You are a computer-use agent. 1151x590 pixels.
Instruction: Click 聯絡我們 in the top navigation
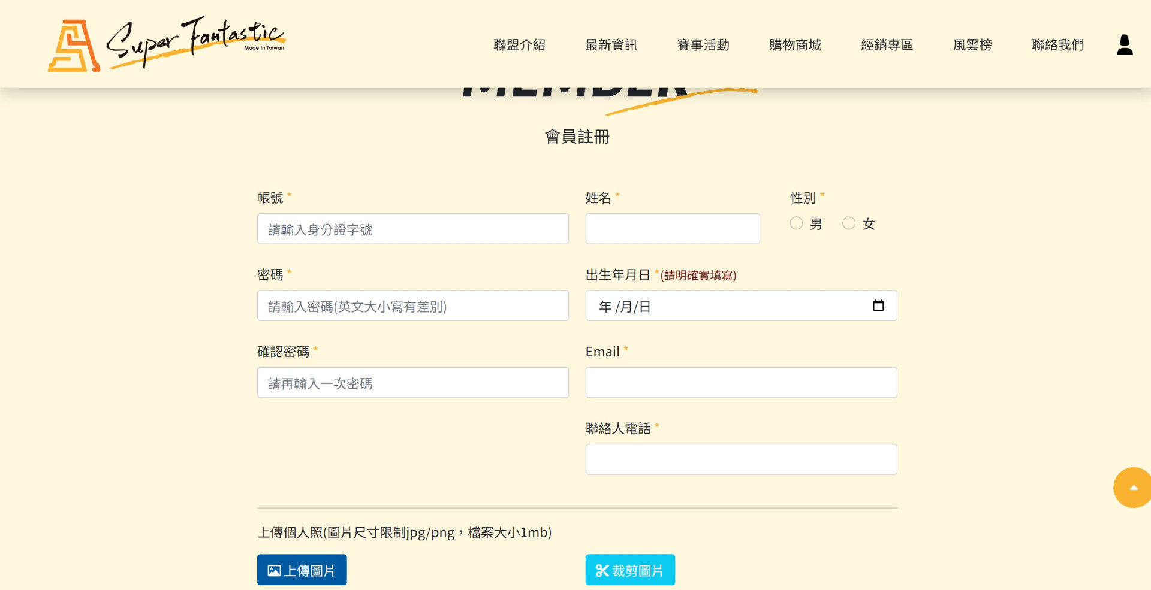tap(1057, 45)
